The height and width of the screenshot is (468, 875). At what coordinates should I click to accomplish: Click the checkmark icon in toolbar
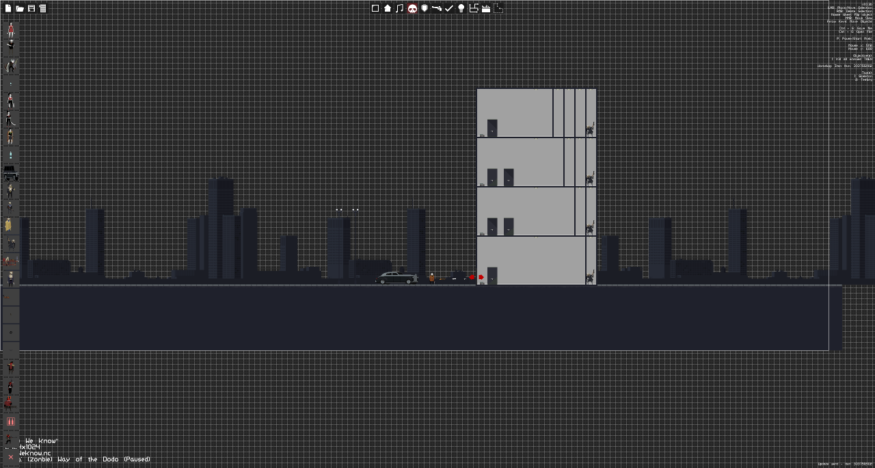coord(449,8)
